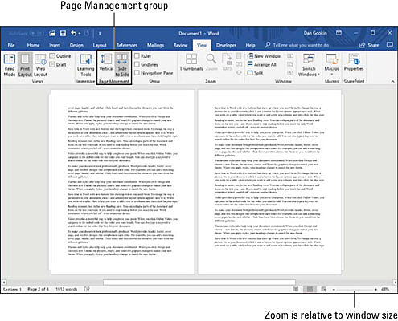The width and height of the screenshot is (398, 321).
Task: Set page movement to Side to Side
Action: click(x=122, y=65)
